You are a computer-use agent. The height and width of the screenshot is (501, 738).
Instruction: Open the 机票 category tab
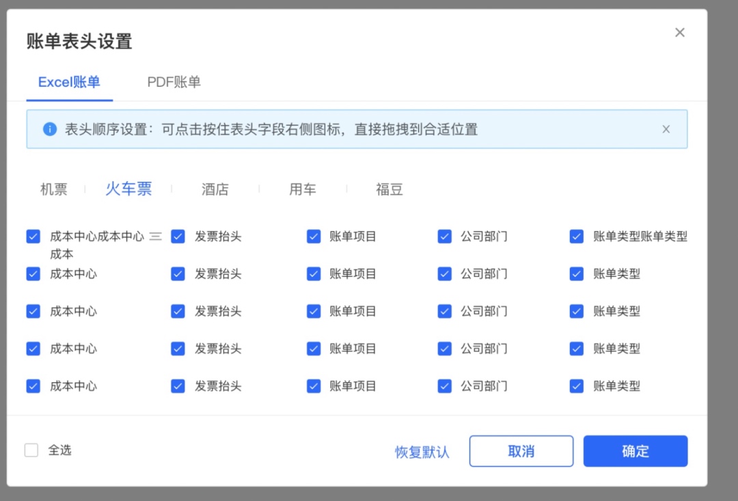click(54, 189)
